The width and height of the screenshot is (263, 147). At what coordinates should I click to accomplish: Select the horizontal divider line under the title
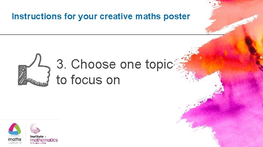(x=112, y=35)
